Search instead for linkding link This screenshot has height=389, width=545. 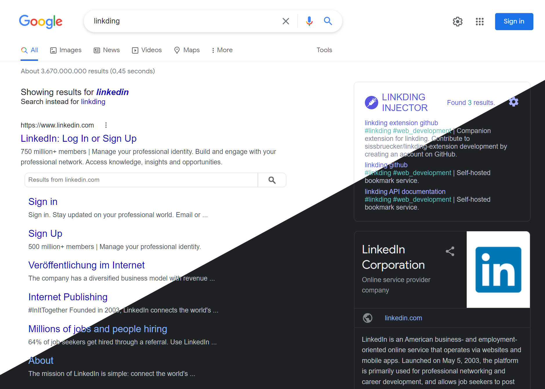(x=93, y=102)
